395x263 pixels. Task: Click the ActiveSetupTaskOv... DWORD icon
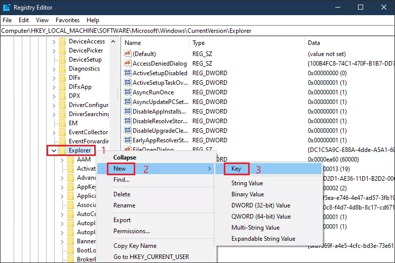pyautogui.click(x=128, y=82)
